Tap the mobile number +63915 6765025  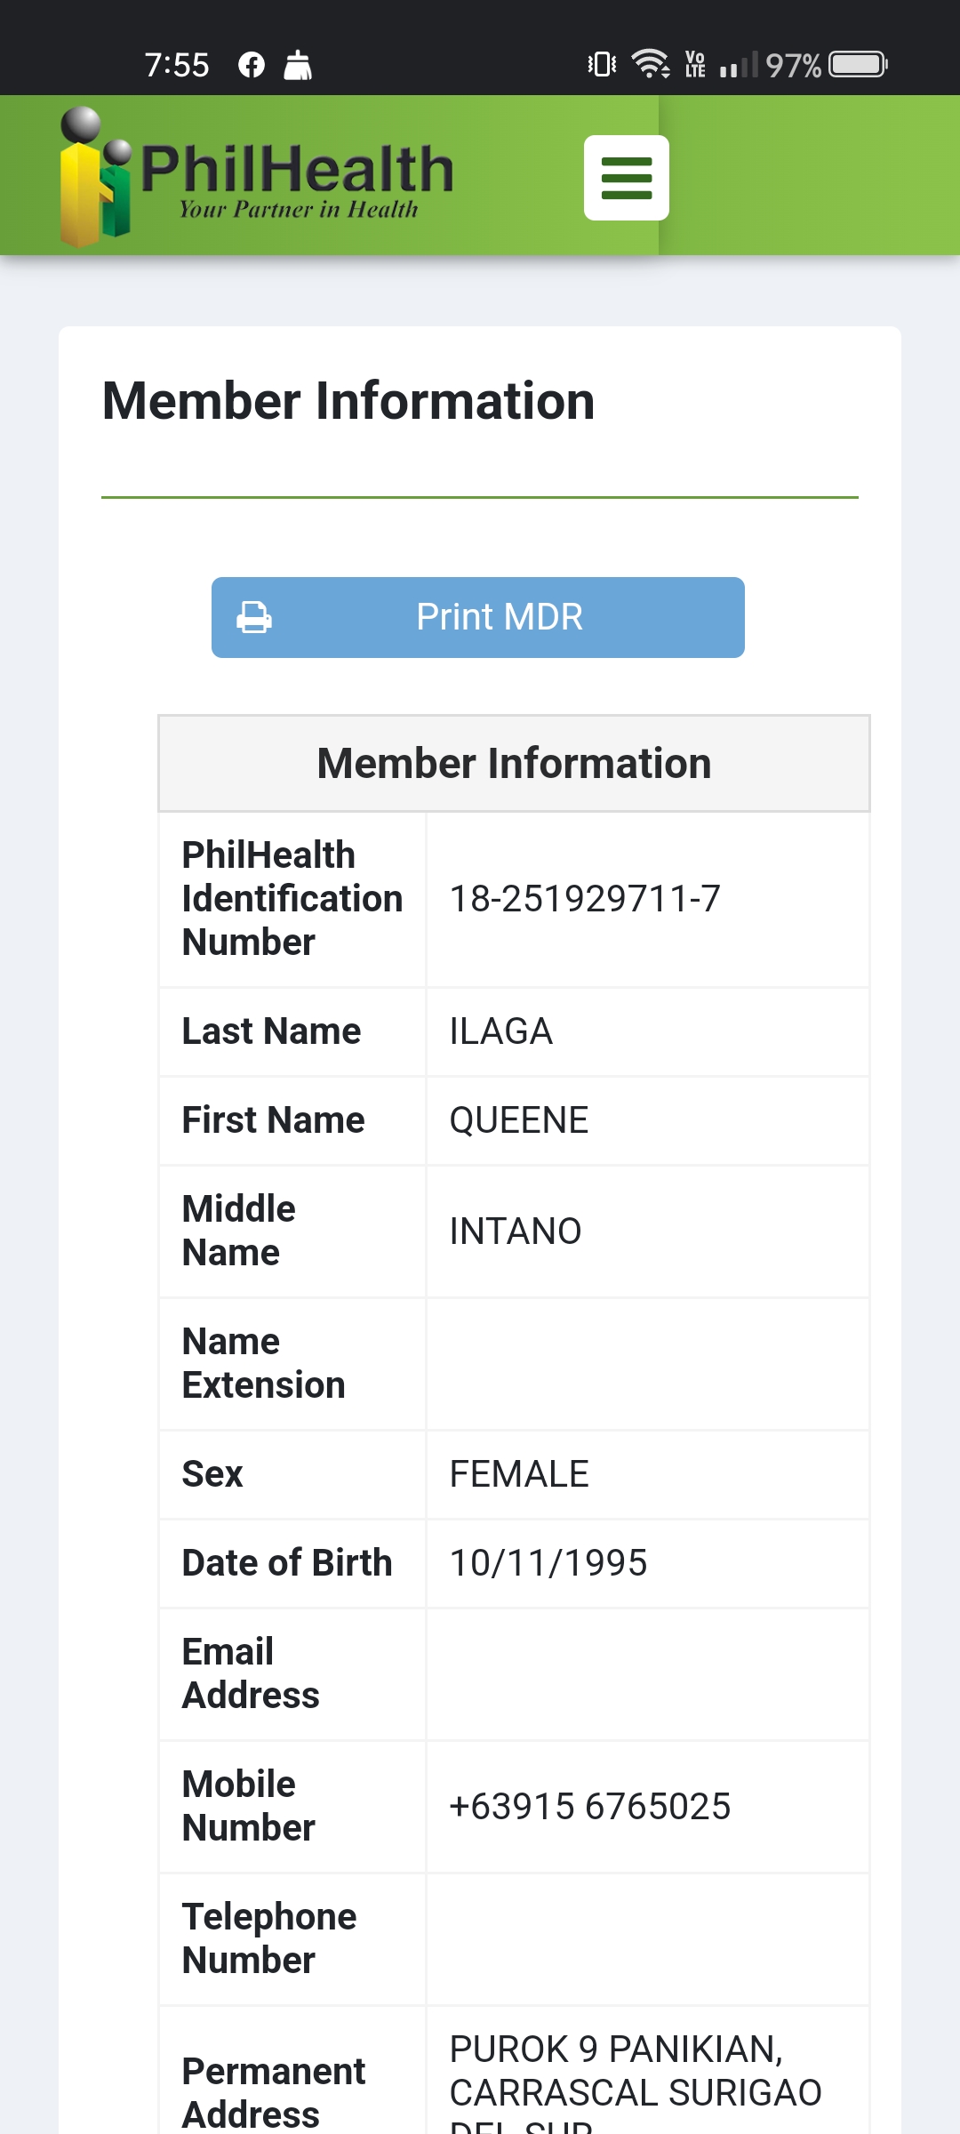pyautogui.click(x=590, y=1807)
